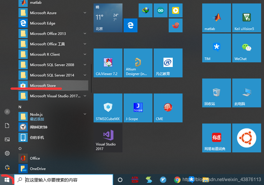Screen dimensions: 264x185
Task: Open the Ubuntu tile
Action: pyautogui.click(x=246, y=138)
